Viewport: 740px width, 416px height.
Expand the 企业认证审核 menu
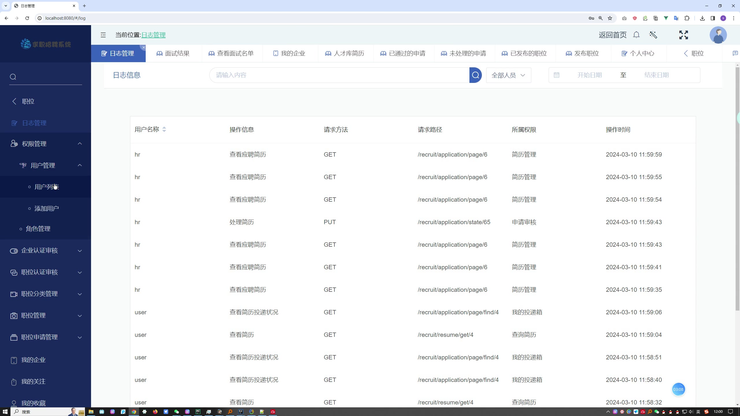point(45,250)
